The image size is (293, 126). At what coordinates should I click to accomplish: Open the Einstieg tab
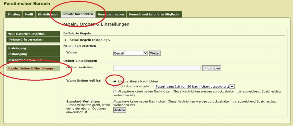point(13,14)
